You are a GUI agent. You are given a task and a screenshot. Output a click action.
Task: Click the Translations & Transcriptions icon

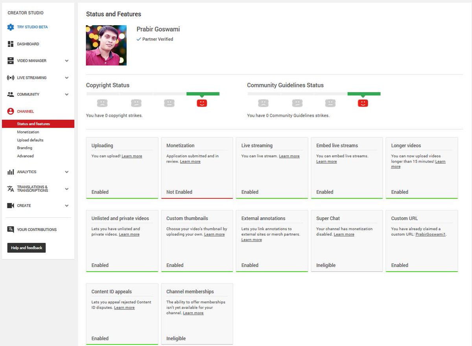tap(11, 189)
